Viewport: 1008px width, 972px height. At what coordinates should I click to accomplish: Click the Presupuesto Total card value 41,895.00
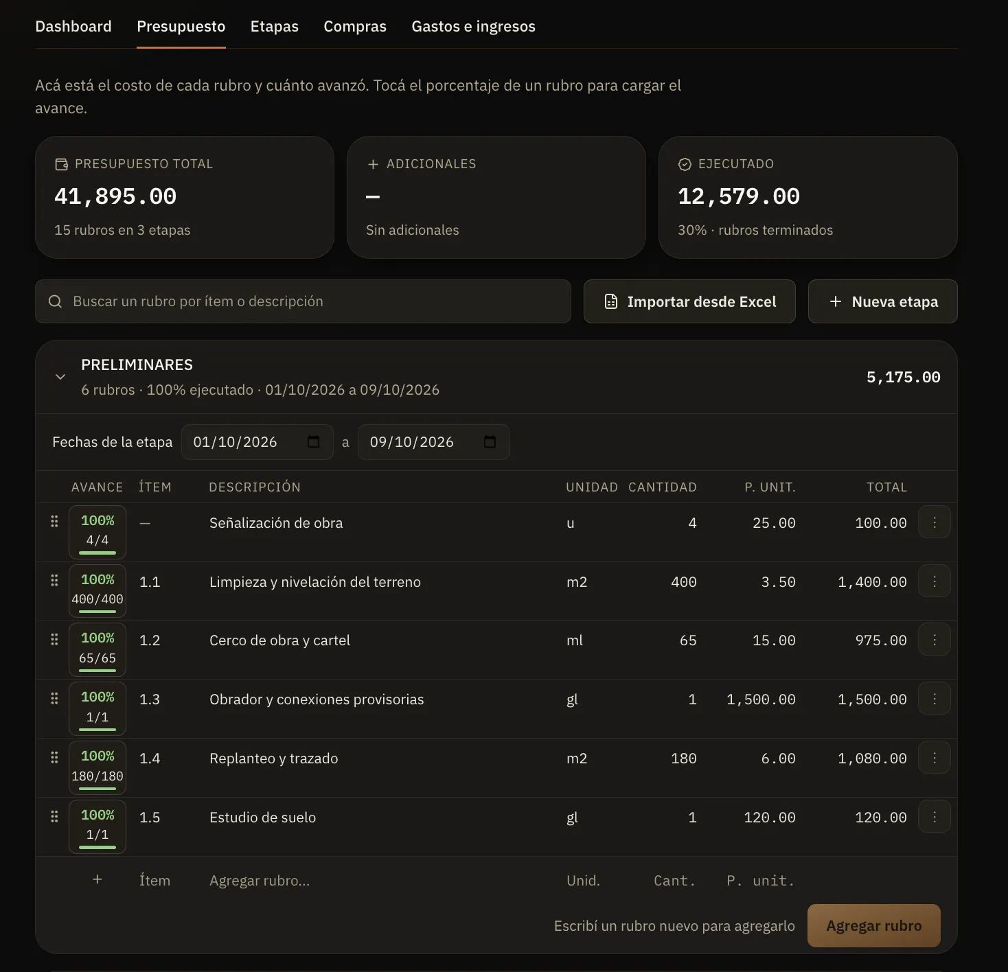click(x=115, y=196)
